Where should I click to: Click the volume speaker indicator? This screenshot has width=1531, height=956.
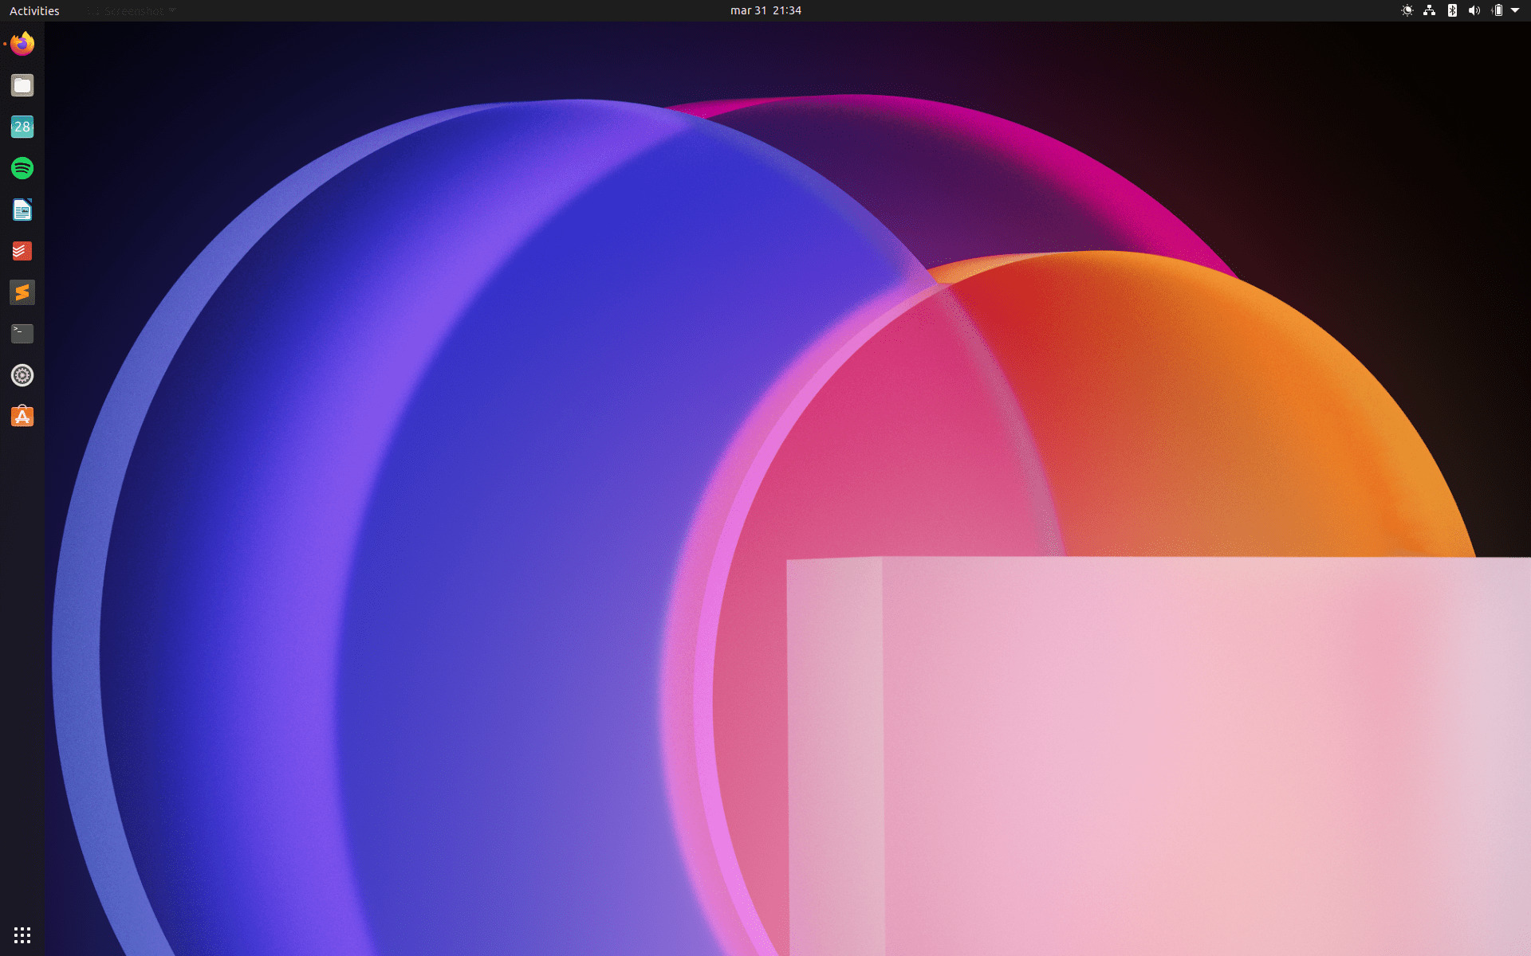click(1474, 10)
